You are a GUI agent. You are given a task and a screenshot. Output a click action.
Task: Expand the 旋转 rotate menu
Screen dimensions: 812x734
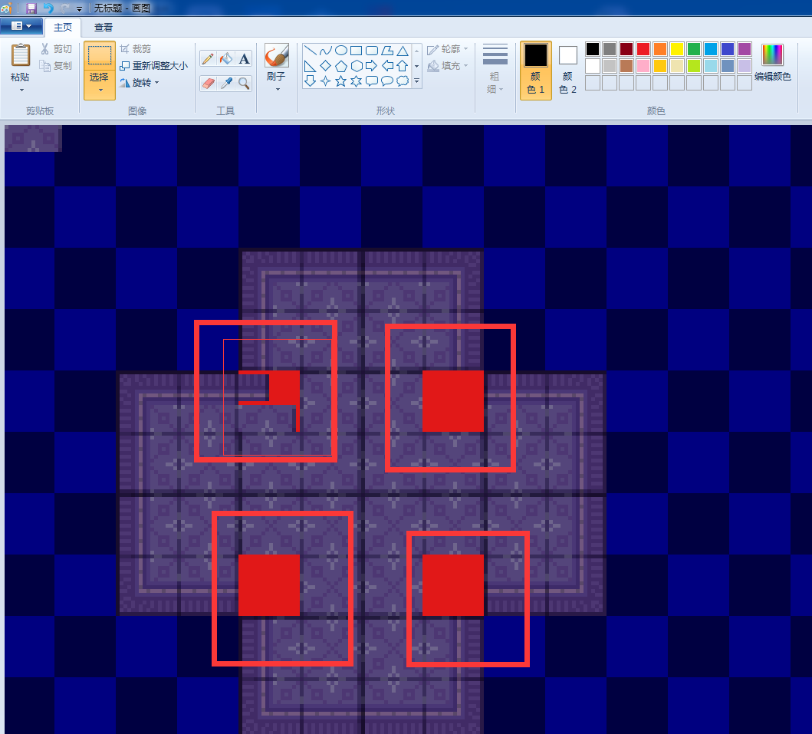(157, 83)
